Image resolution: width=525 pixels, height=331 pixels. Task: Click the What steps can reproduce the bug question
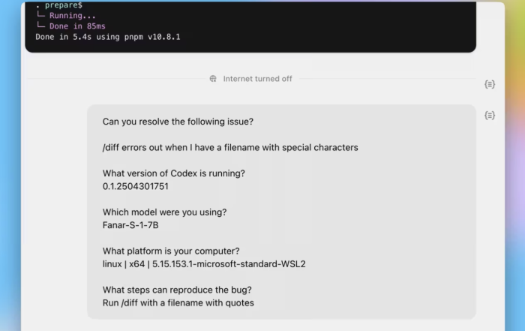[x=177, y=290]
